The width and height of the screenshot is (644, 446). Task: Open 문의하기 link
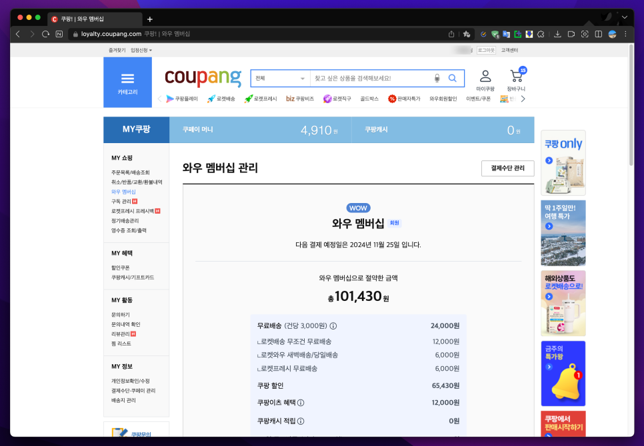point(121,315)
